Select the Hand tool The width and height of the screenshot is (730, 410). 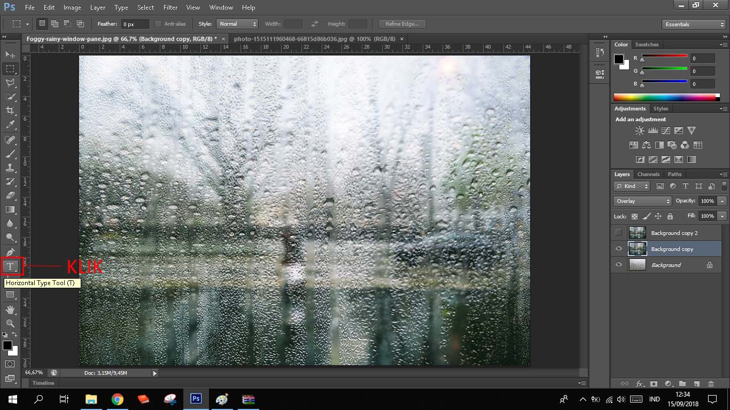click(x=10, y=310)
